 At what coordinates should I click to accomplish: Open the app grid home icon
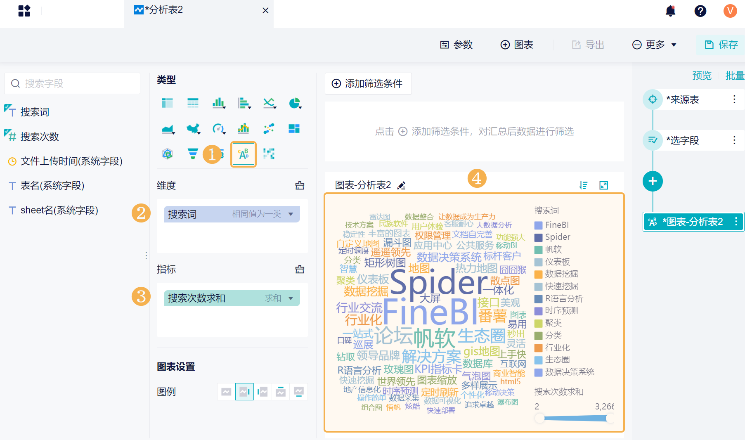[x=24, y=11]
